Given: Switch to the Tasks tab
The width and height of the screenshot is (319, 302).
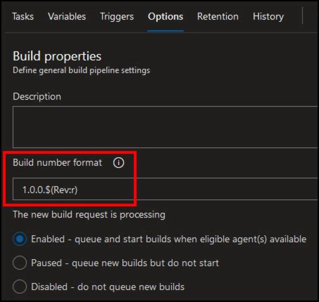Looking at the screenshot, I should pos(23,17).
